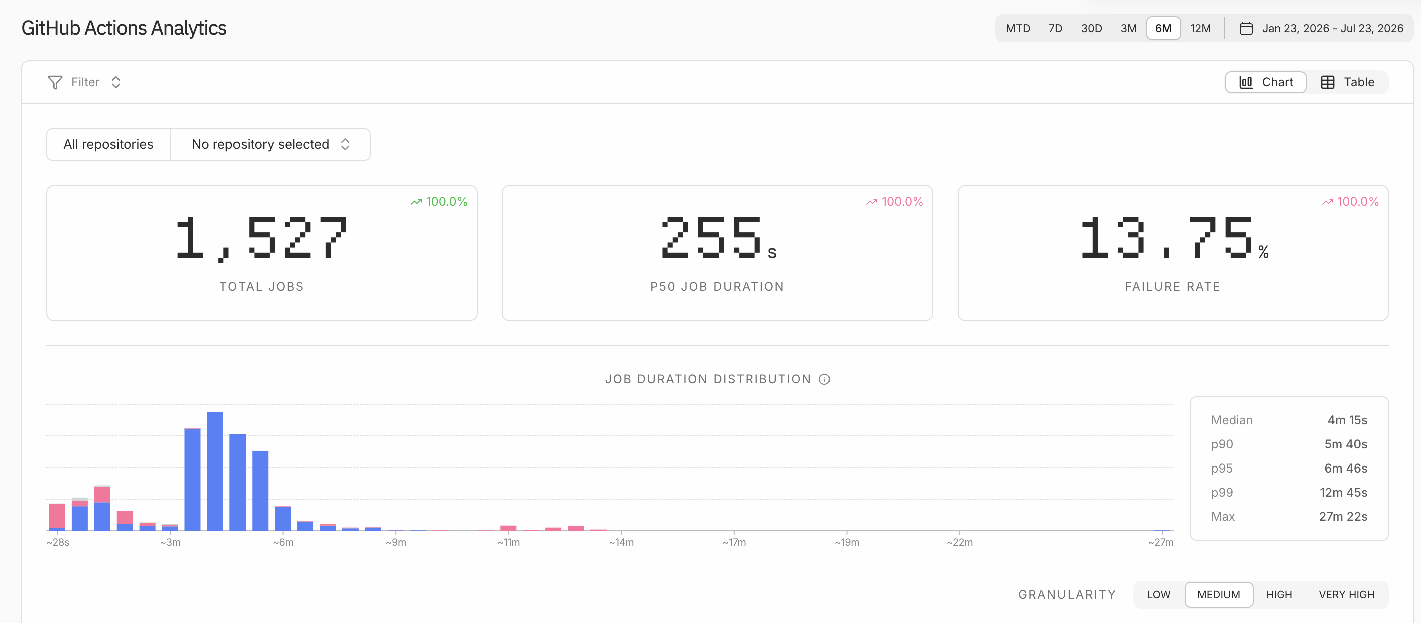1421x623 pixels.
Task: Open the Filter chevron dropdown
Action: point(116,82)
